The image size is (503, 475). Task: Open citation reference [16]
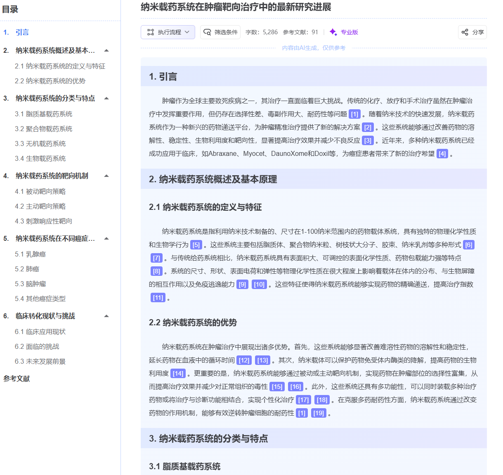[295, 387]
